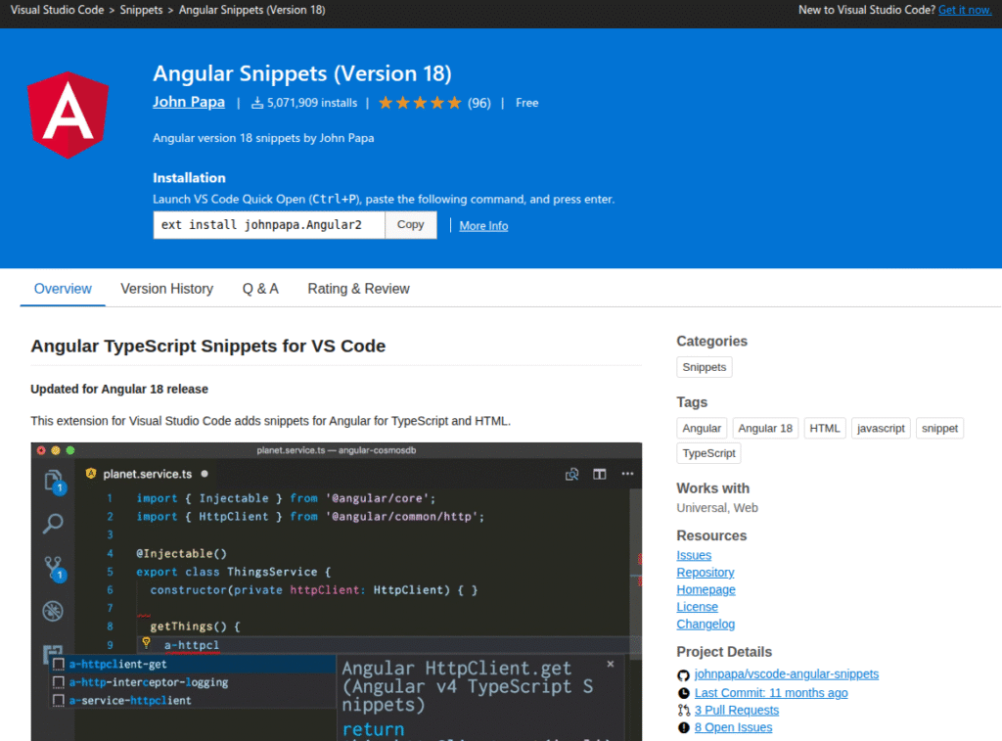1002x741 pixels.
Task: Select a-service-httpclient suggestion
Action: [194, 701]
